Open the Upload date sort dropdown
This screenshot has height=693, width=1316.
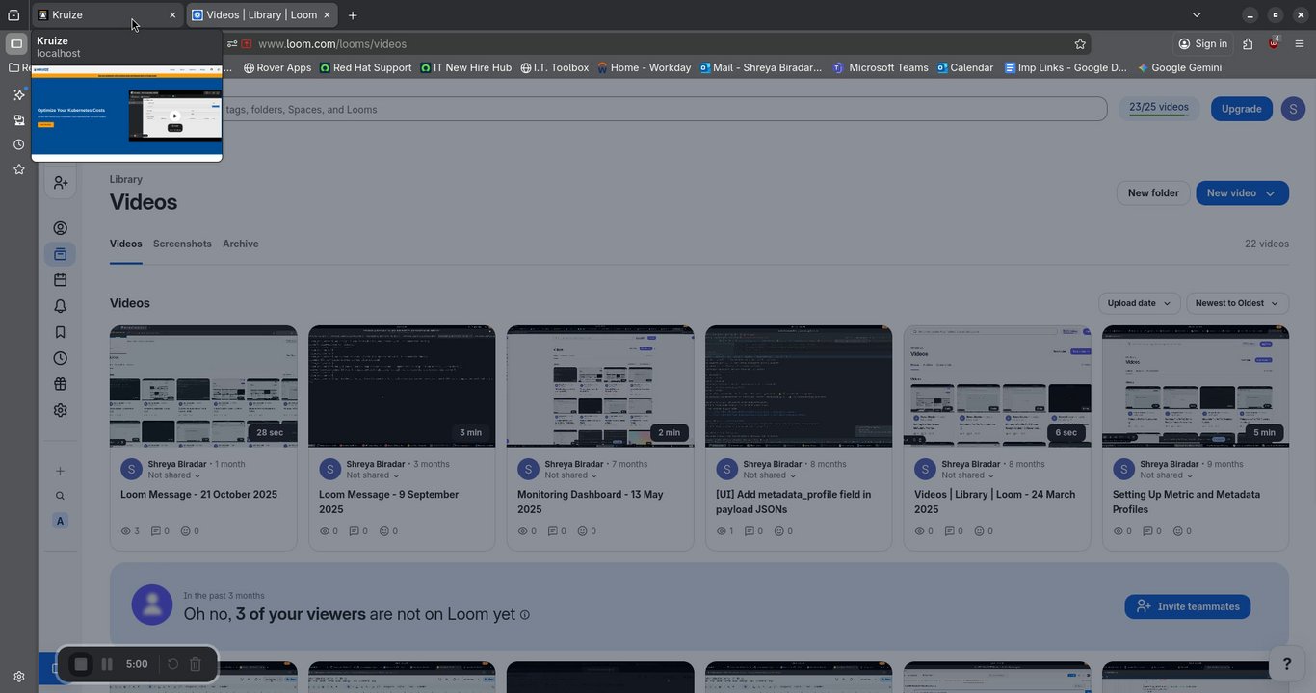click(1140, 303)
